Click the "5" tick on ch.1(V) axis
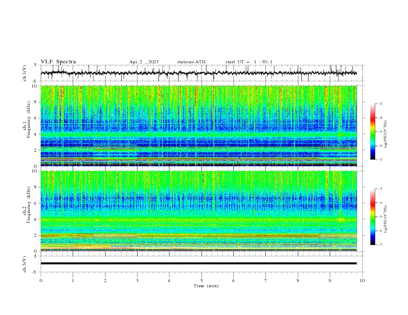The image size is (408, 315). click(x=36, y=65)
